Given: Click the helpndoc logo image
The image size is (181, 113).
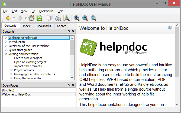Looking at the screenshot, I should 113,47.
